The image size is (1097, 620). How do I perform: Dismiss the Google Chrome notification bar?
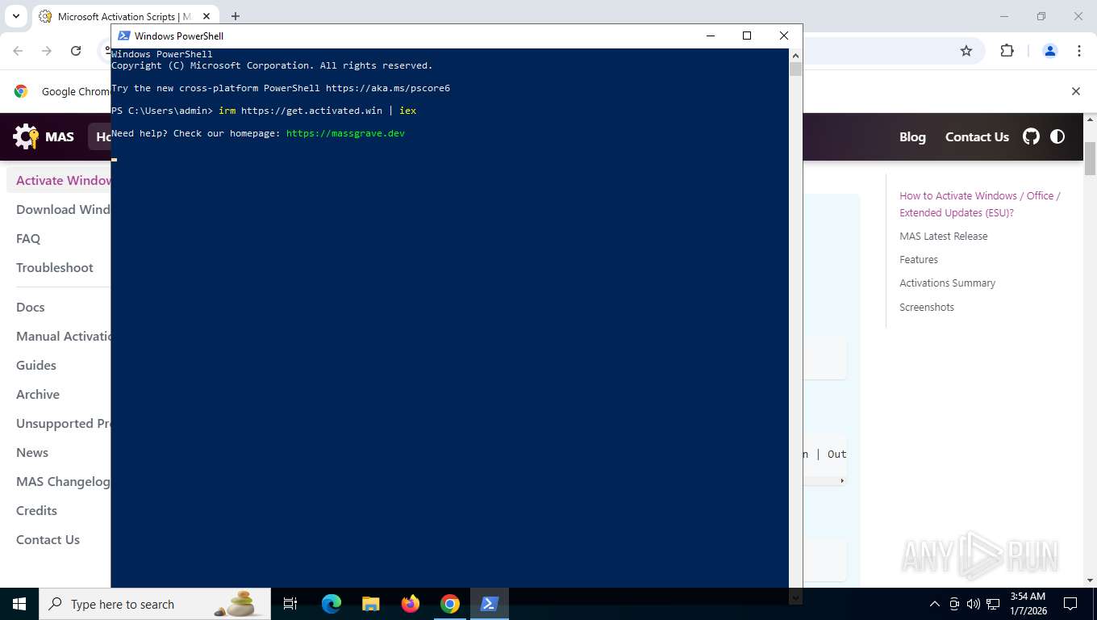(1075, 91)
